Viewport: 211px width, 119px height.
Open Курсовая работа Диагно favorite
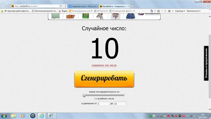point(17,11)
